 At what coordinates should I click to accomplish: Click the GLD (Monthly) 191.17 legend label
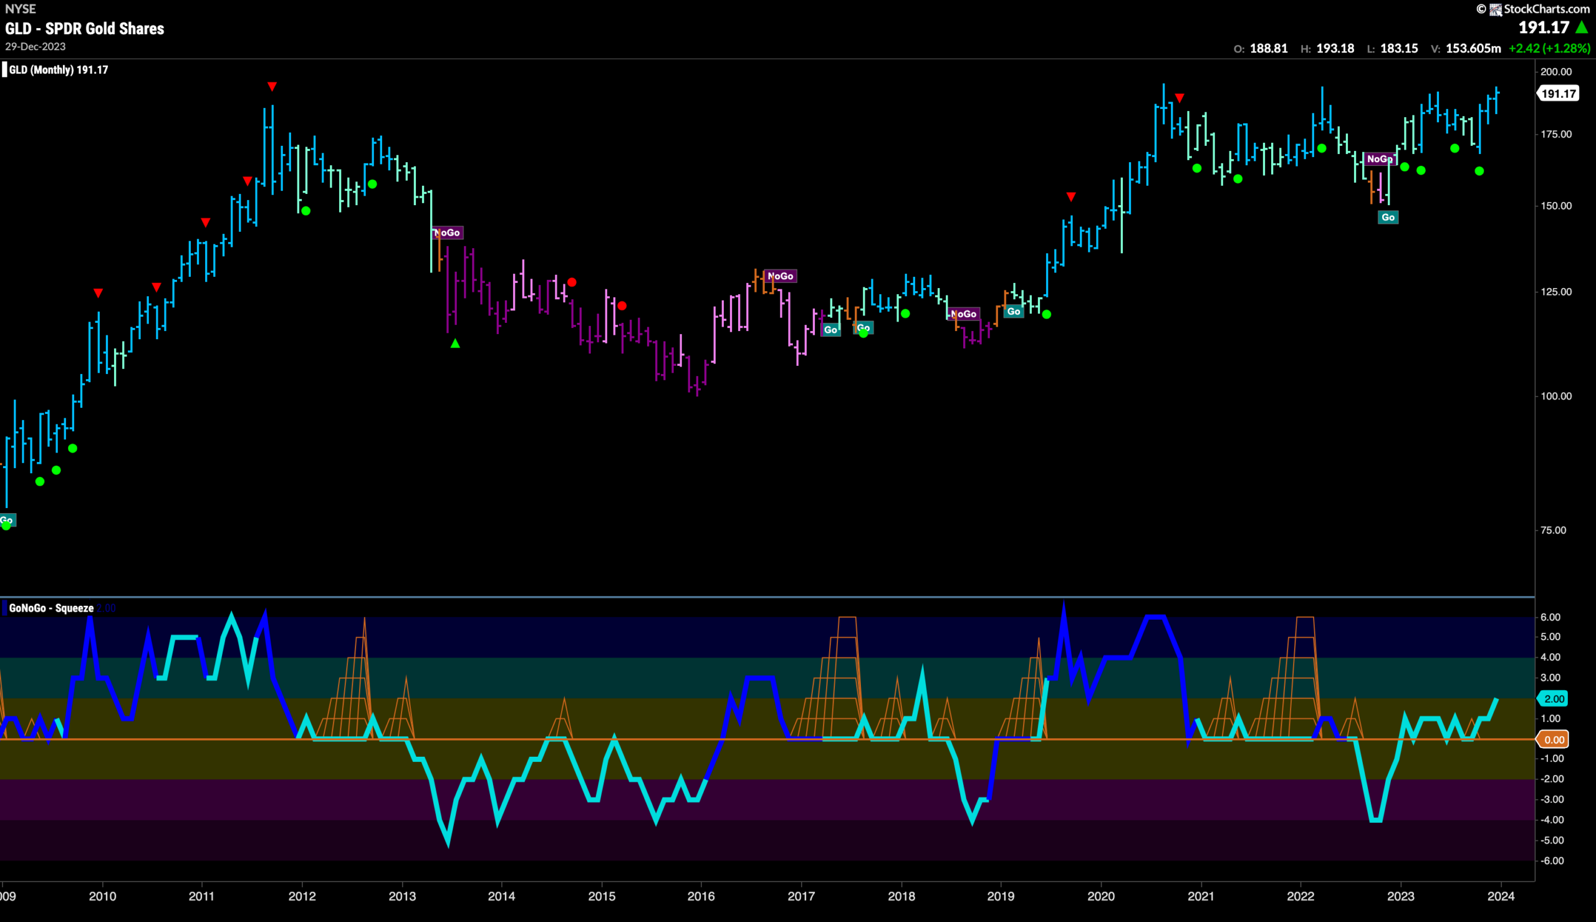pyautogui.click(x=59, y=70)
